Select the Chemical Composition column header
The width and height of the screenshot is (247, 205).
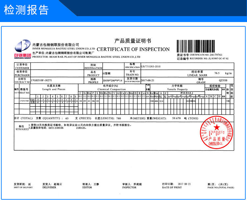point(111,89)
